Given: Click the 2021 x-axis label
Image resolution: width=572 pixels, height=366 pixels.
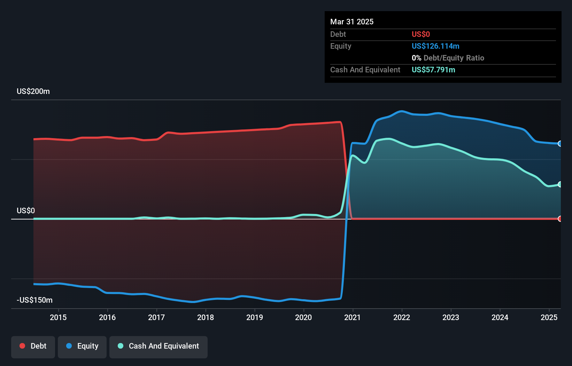Looking at the screenshot, I should pos(353,317).
